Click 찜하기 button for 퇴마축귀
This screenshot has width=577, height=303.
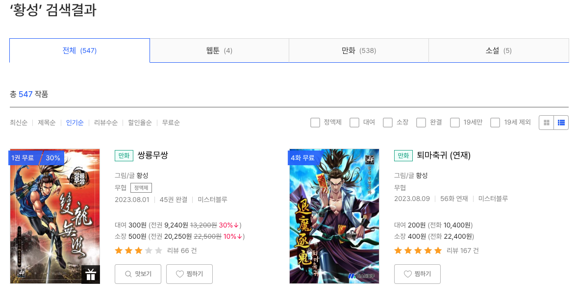click(417, 274)
